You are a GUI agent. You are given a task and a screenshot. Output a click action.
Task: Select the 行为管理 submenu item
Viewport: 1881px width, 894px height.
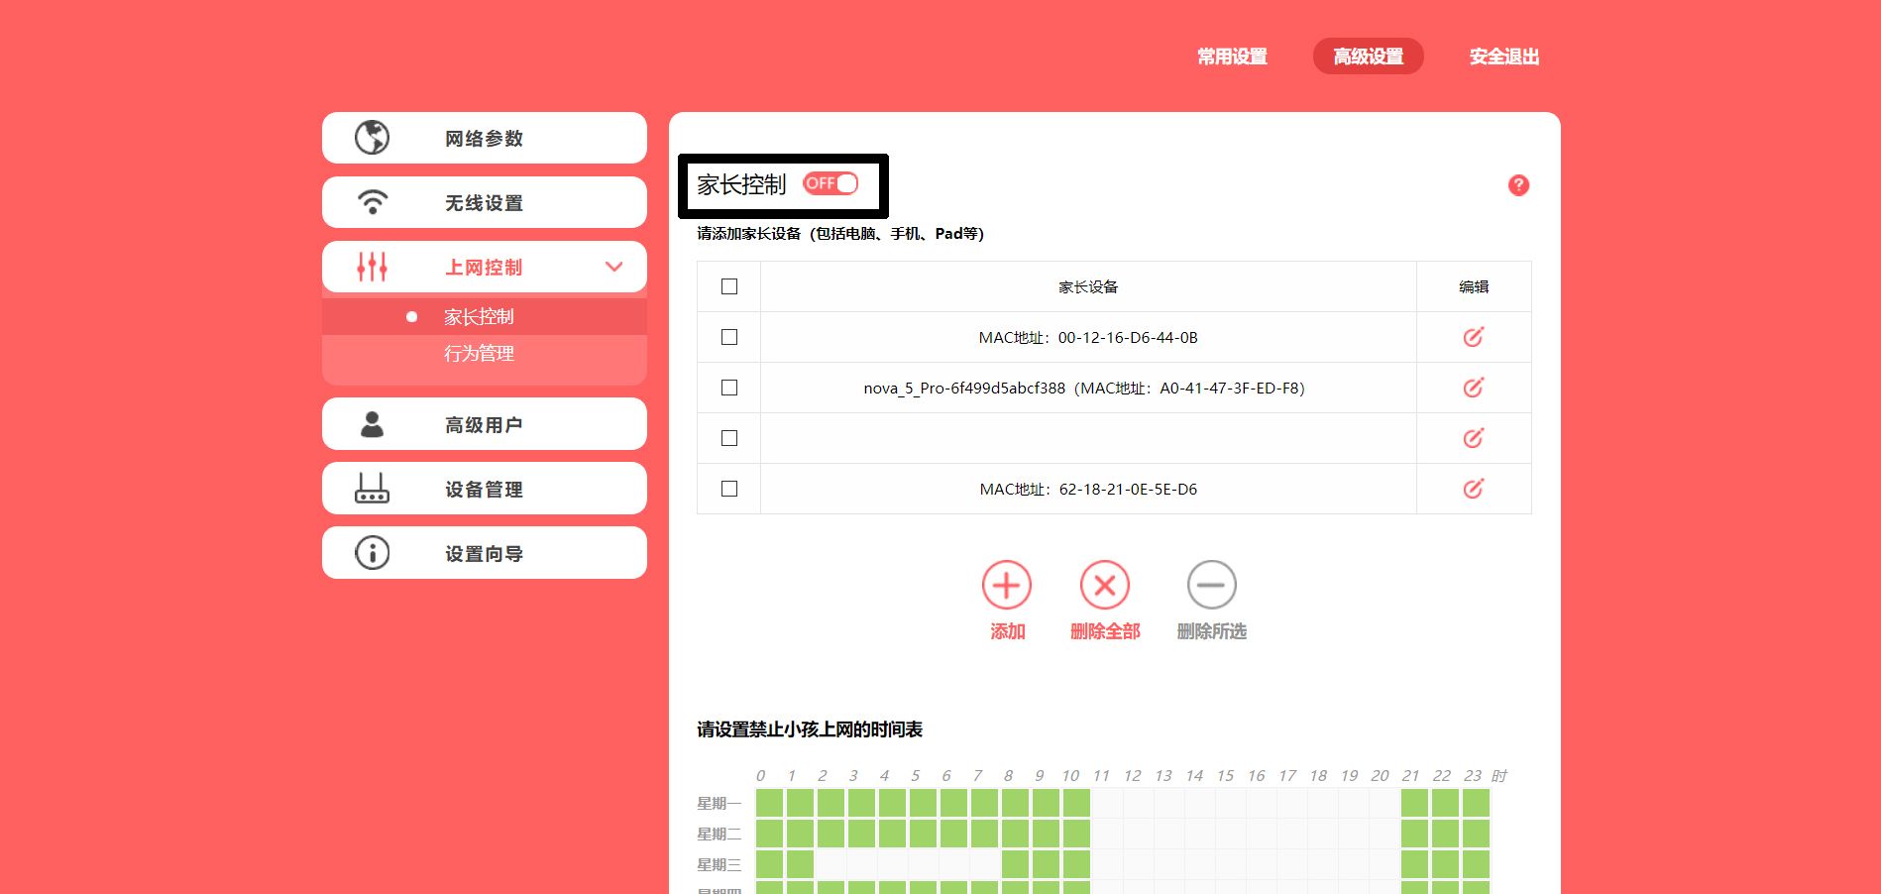pos(479,354)
